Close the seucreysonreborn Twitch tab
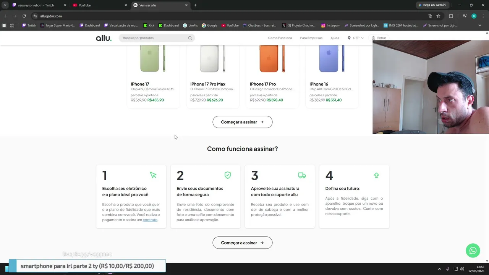 tap(65, 5)
